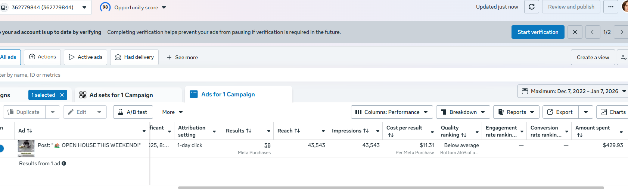The image size is (628, 195).
Task: Switch to Ad sets for 1 Campaign tab
Action: [x=121, y=95]
